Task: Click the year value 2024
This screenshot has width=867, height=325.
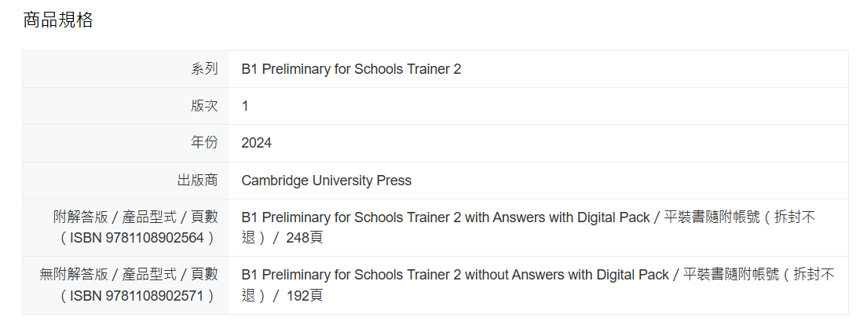Action: click(x=257, y=143)
